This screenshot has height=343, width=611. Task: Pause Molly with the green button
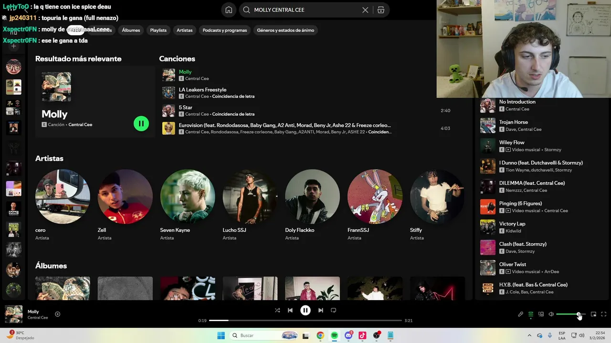(x=141, y=123)
